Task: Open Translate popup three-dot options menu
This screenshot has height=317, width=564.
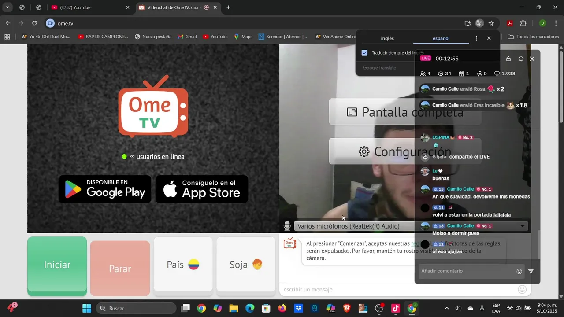Action: 476,38
